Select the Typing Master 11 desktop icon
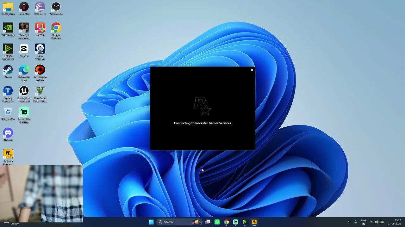 (x=8, y=94)
